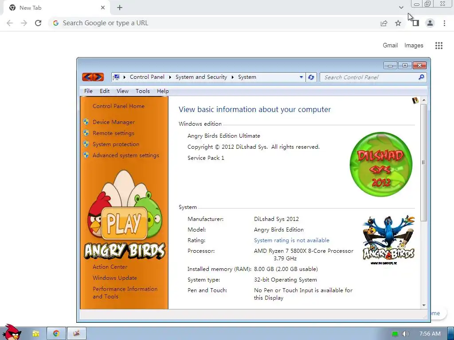Click the Images link
454x340 pixels.
[x=414, y=46]
